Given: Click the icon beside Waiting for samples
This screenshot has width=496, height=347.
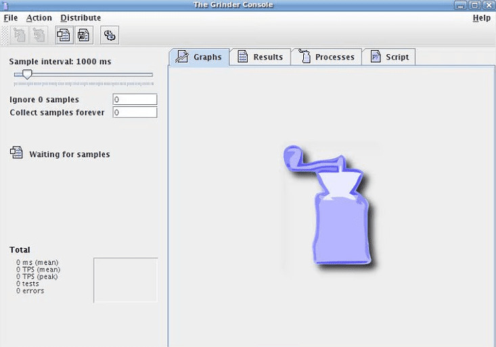Looking at the screenshot, I should click(16, 153).
